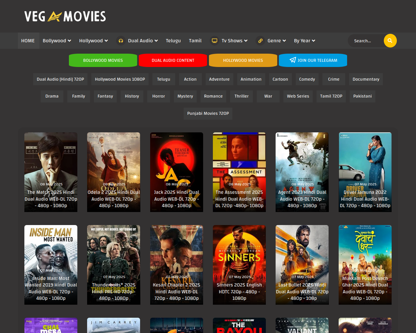Select the Drama category tag

click(52, 96)
